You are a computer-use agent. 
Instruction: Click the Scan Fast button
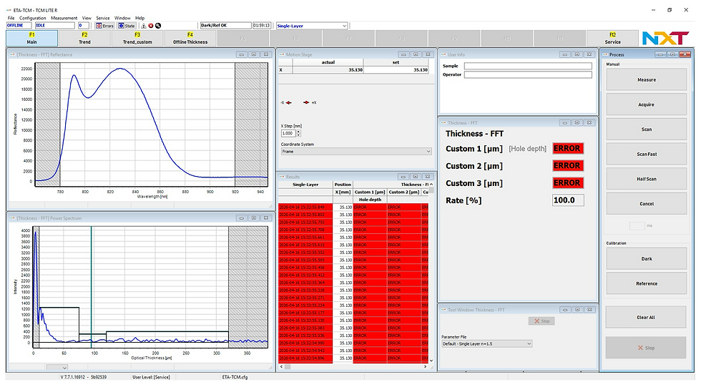647,155
